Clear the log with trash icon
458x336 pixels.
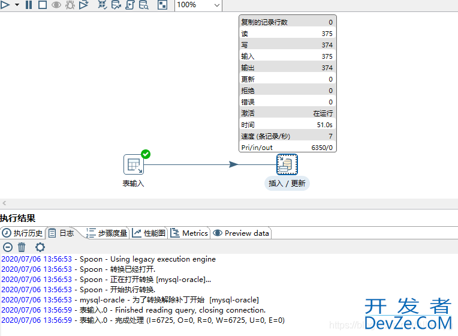(x=22, y=247)
